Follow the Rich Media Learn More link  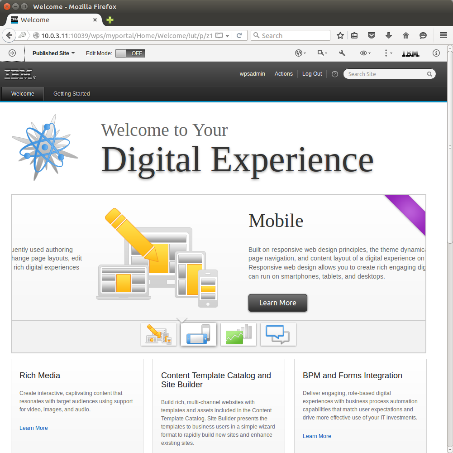pos(33,428)
